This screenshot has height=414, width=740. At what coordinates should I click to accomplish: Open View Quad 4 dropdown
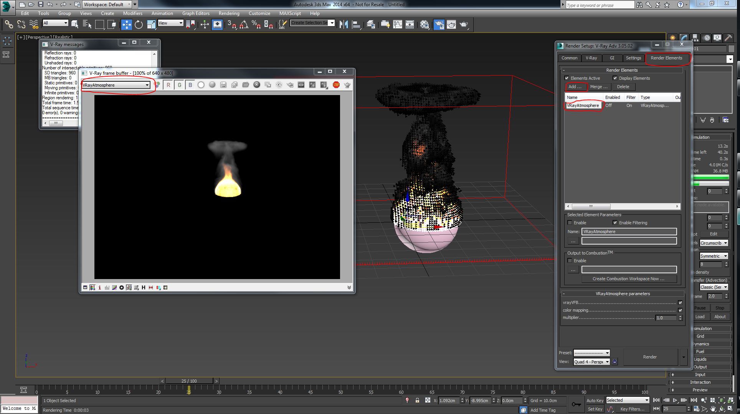[x=591, y=362]
